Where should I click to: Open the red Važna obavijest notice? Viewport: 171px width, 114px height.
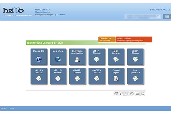pyautogui.click(x=134, y=39)
